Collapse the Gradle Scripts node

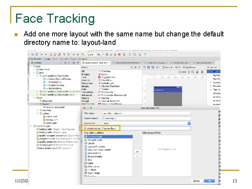point(31,126)
